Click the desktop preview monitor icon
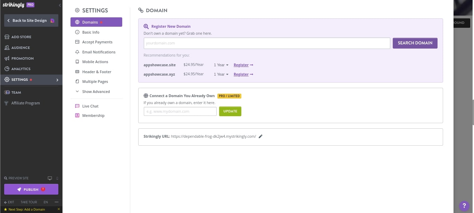This screenshot has height=213, width=474. pos(50,178)
